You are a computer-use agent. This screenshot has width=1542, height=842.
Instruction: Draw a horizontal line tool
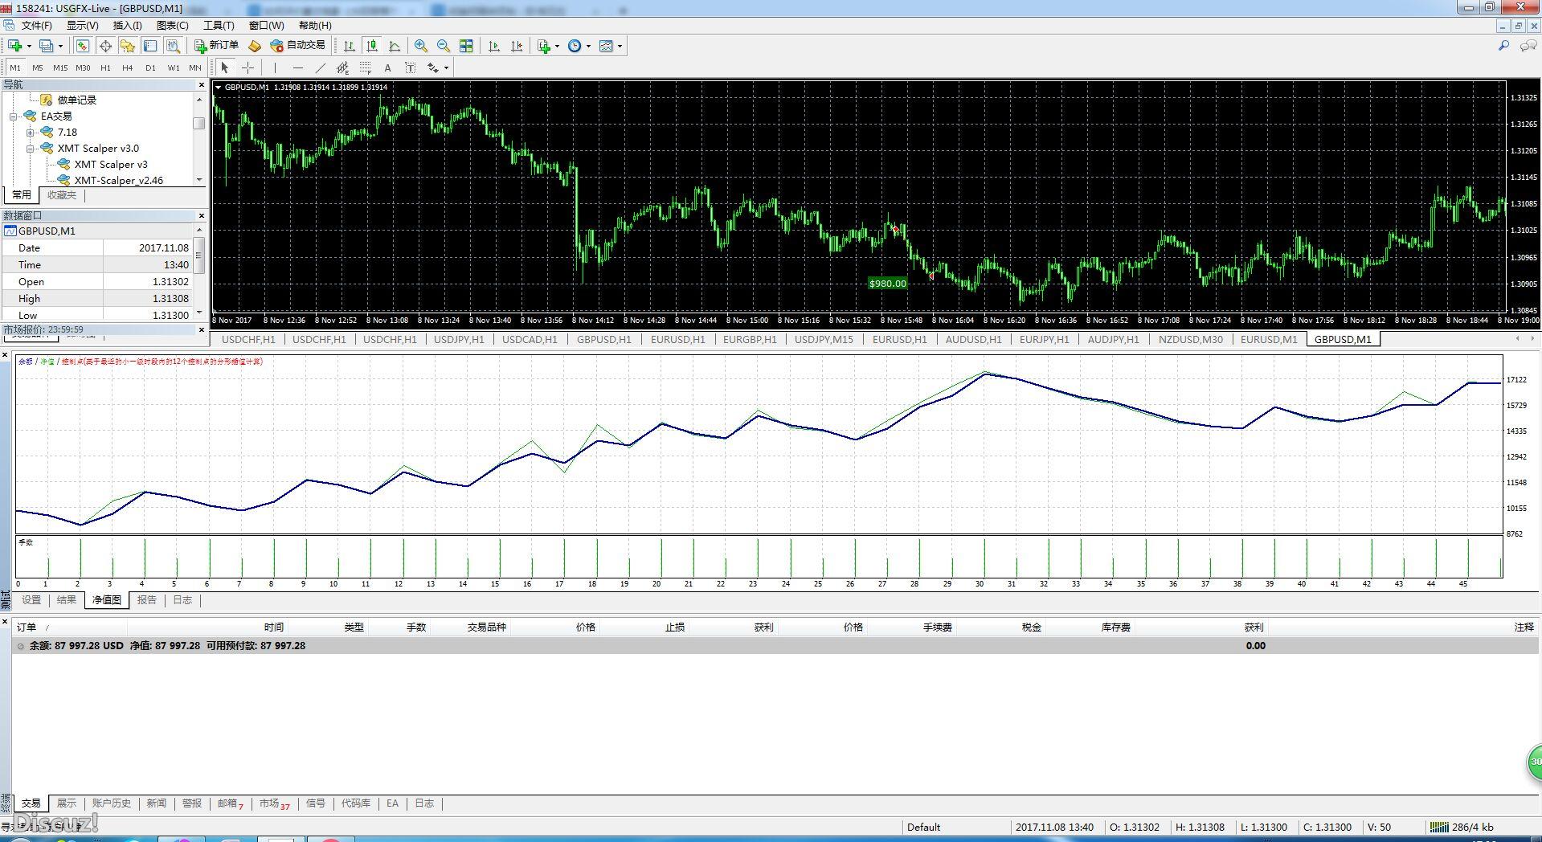pyautogui.click(x=297, y=67)
